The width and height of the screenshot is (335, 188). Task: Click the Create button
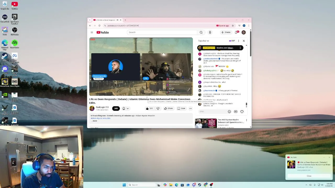tap(226, 32)
